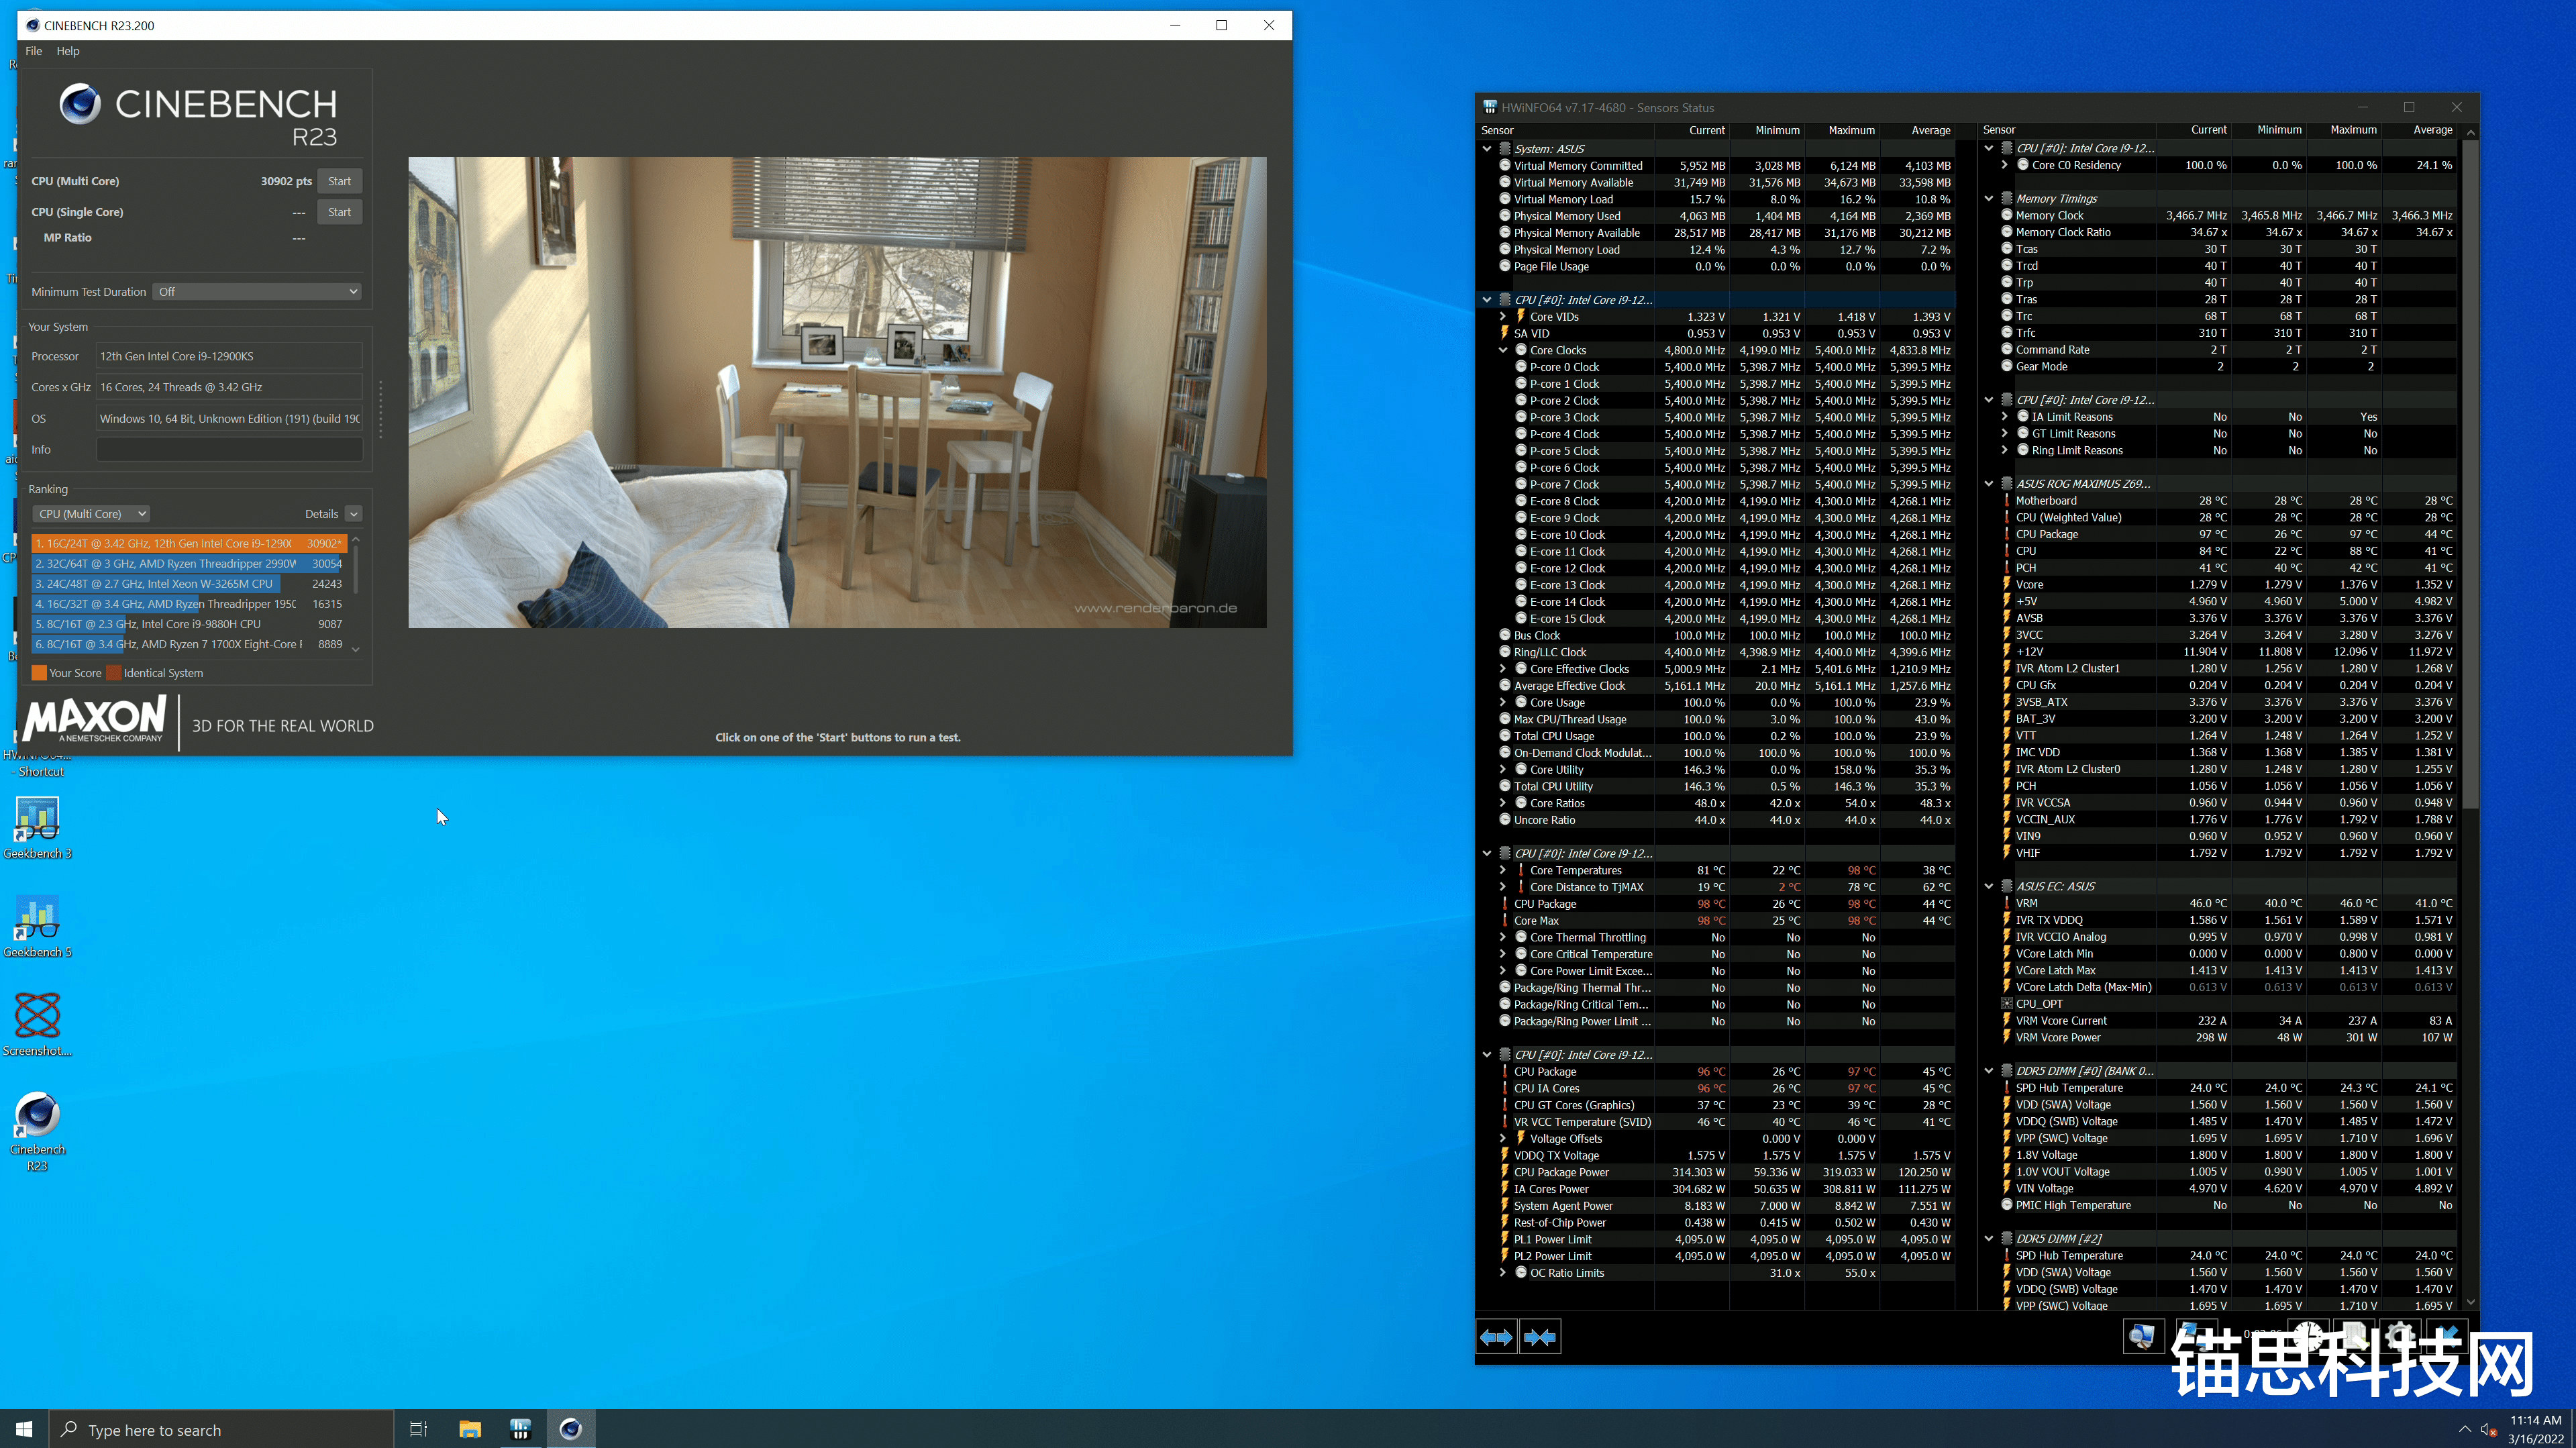The image size is (2576, 1448).
Task: Select ranking row AMD Ryzen 7 1700X
Action: click(x=189, y=644)
